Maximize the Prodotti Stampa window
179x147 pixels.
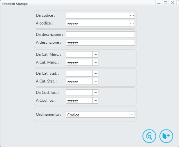click(x=166, y=3)
